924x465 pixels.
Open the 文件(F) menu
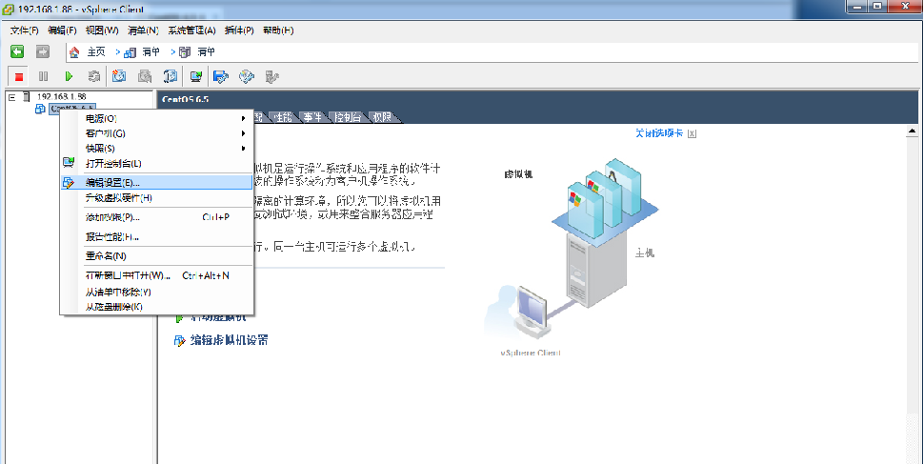coord(25,30)
